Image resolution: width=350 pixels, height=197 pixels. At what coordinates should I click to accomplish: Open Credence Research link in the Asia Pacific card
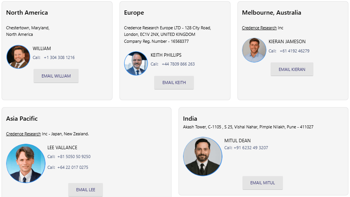pyautogui.click(x=24, y=134)
